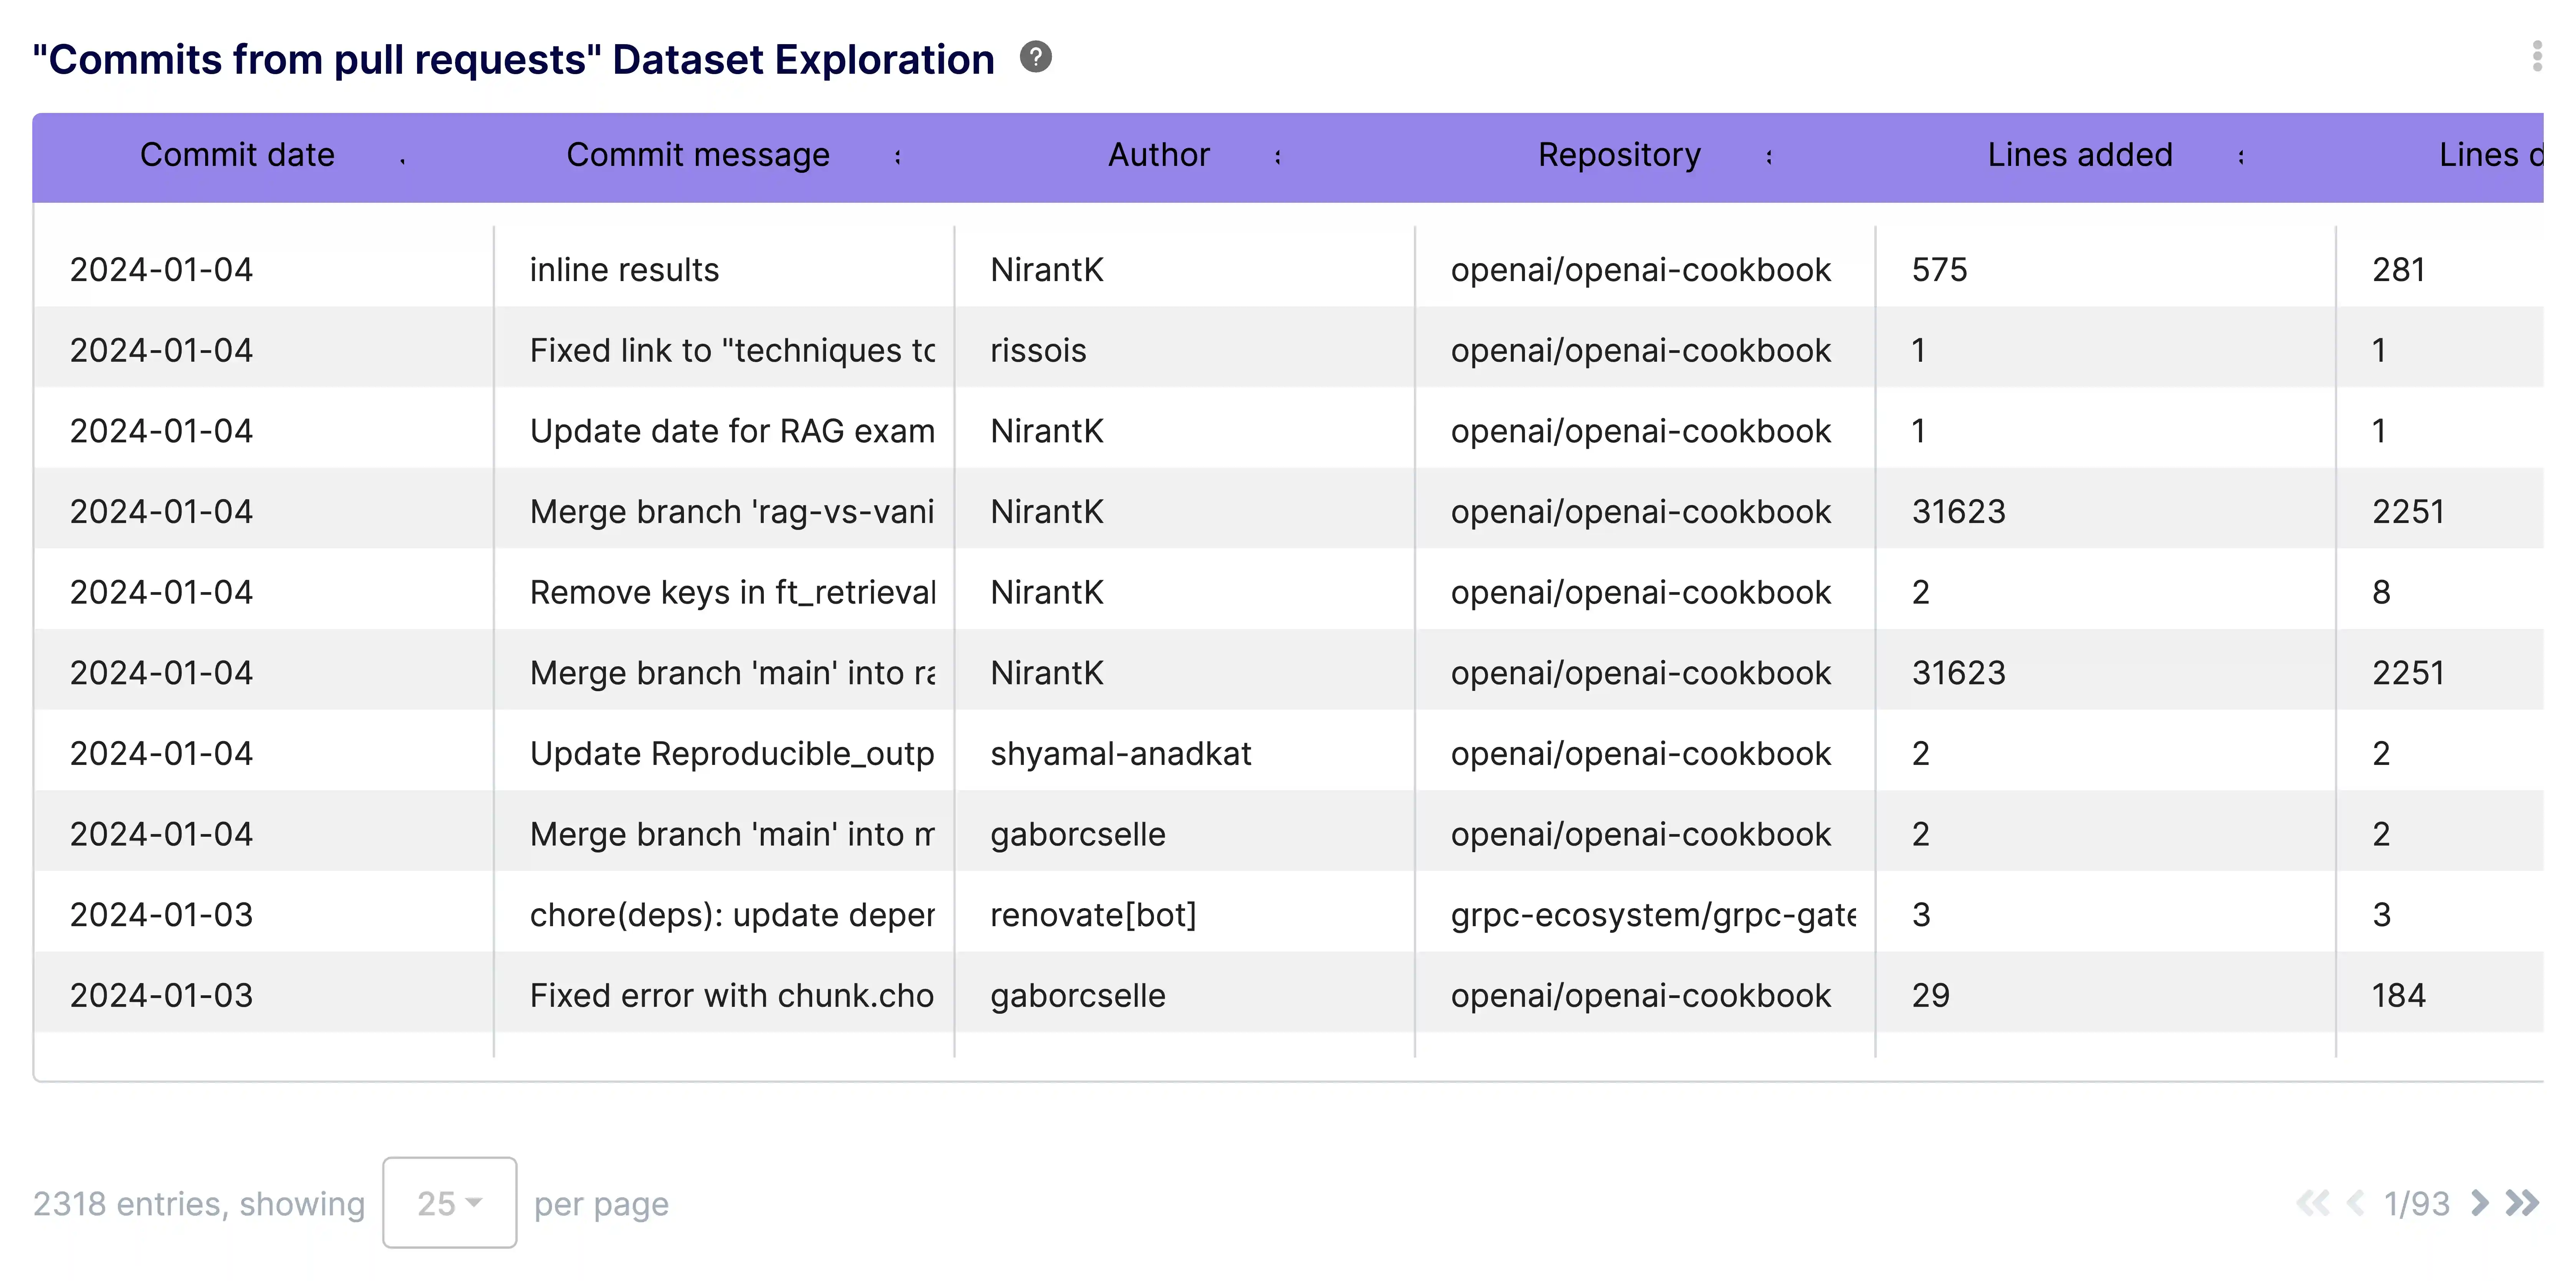This screenshot has height=1281, width=2576.
Task: Select the Commit date column header
Action: pyautogui.click(x=238, y=155)
